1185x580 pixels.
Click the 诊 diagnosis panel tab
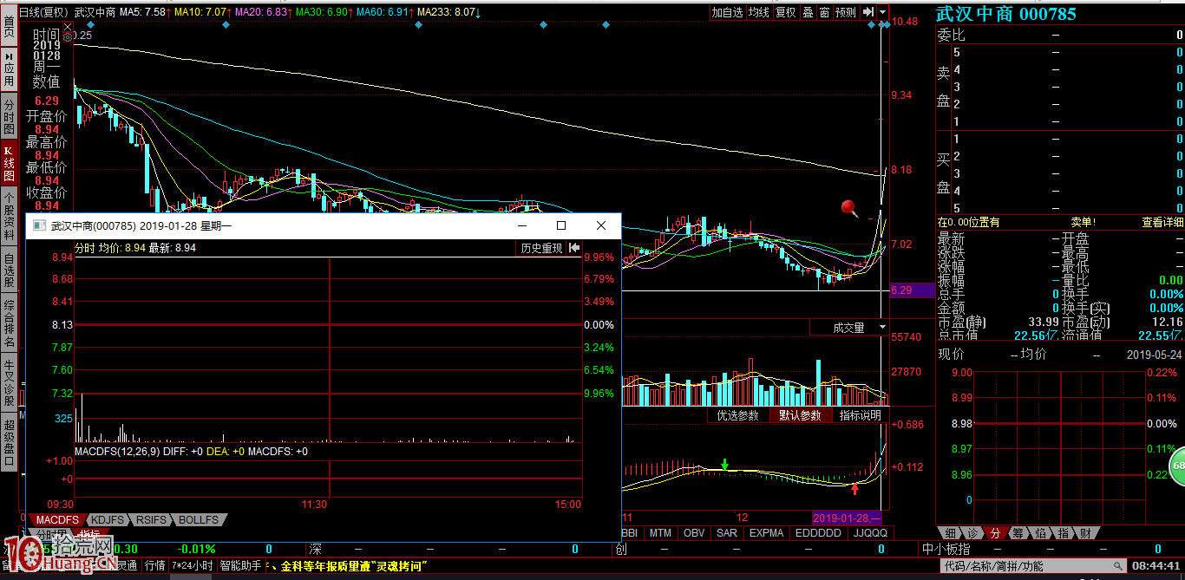click(x=973, y=532)
